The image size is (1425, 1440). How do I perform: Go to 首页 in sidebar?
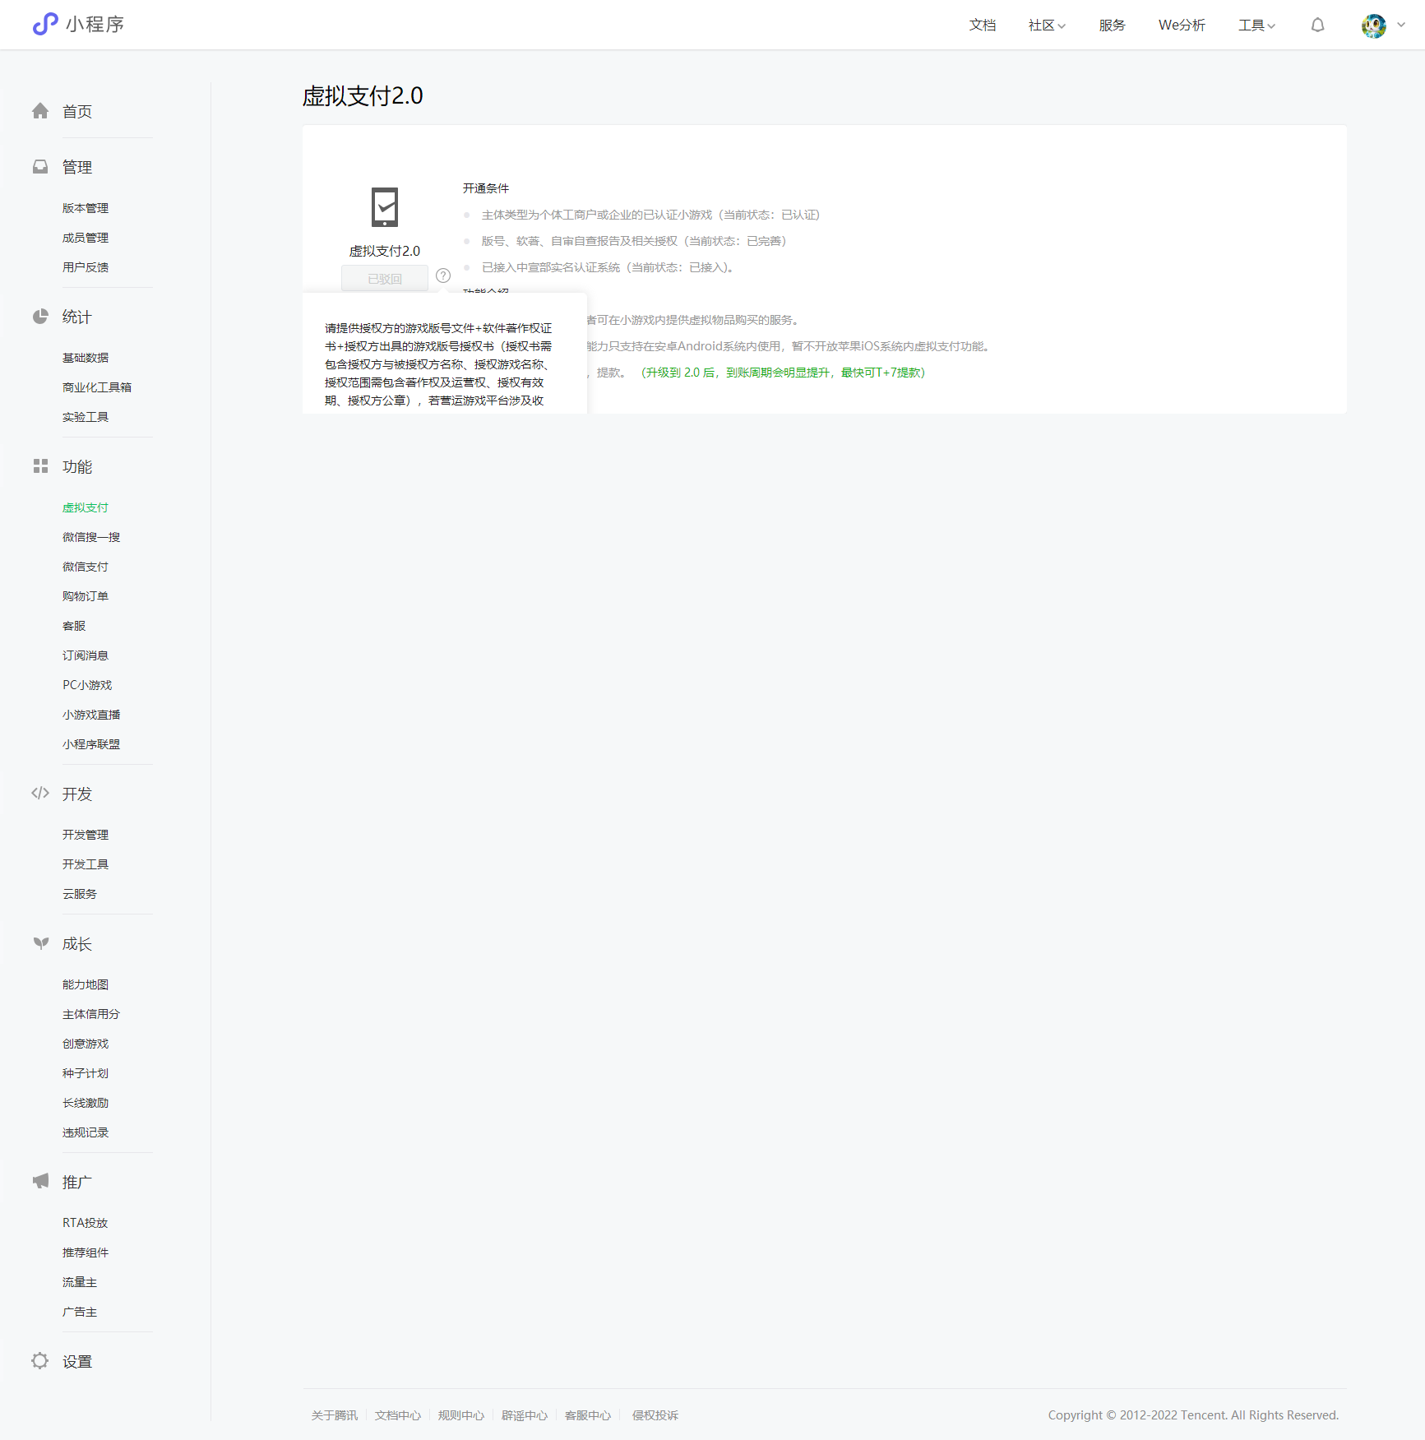click(x=77, y=112)
